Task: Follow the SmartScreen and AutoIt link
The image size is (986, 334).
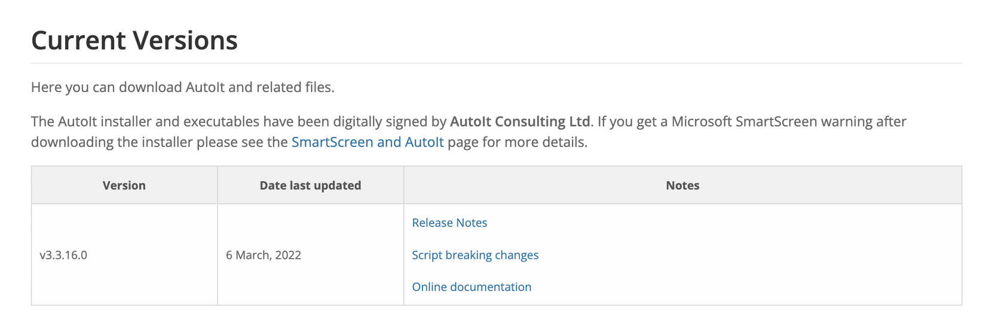Action: 368,142
